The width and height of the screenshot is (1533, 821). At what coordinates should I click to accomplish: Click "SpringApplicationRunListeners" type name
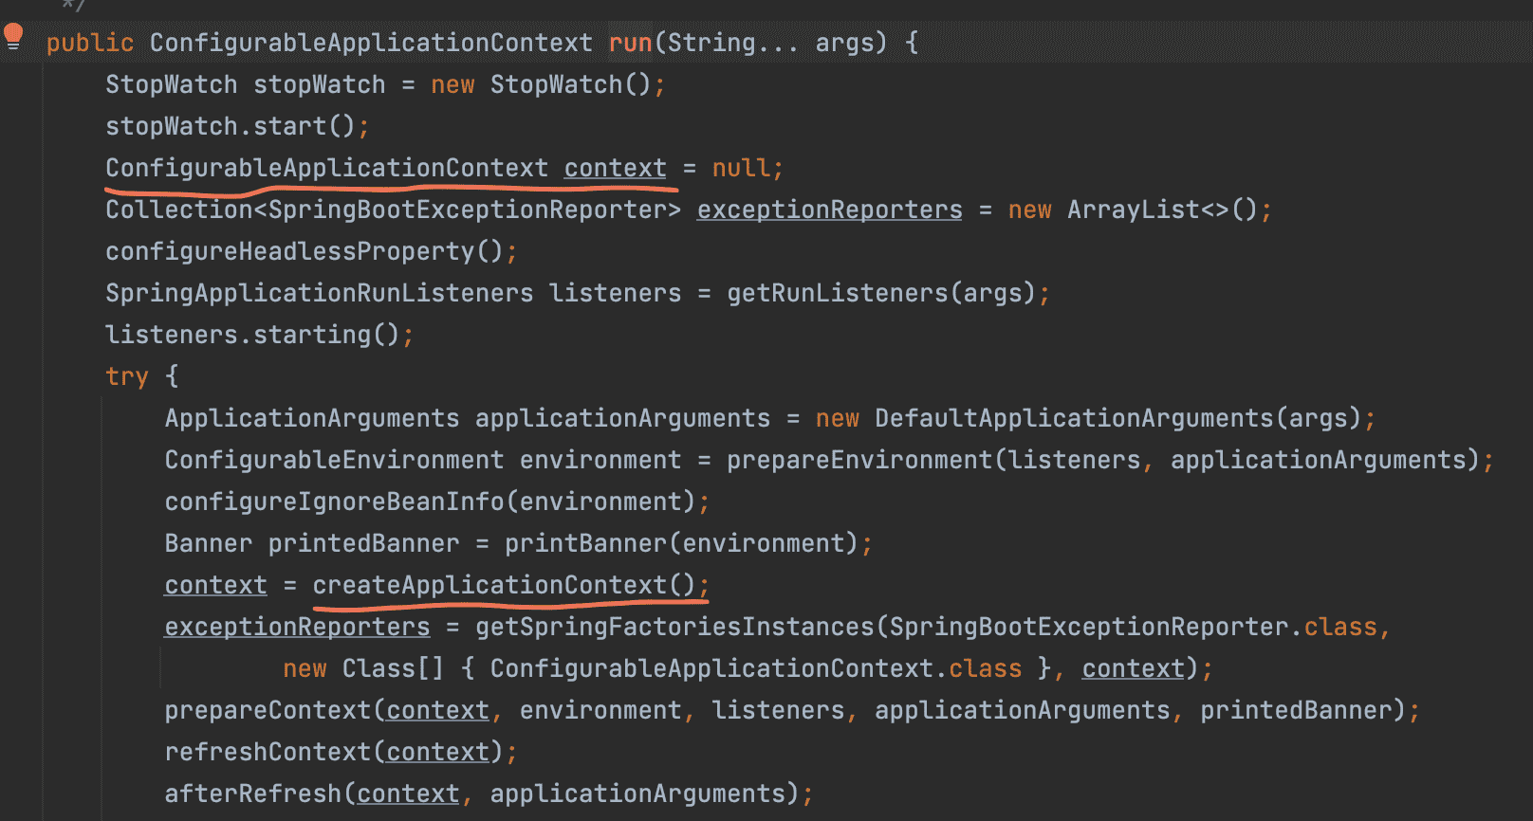320,293
